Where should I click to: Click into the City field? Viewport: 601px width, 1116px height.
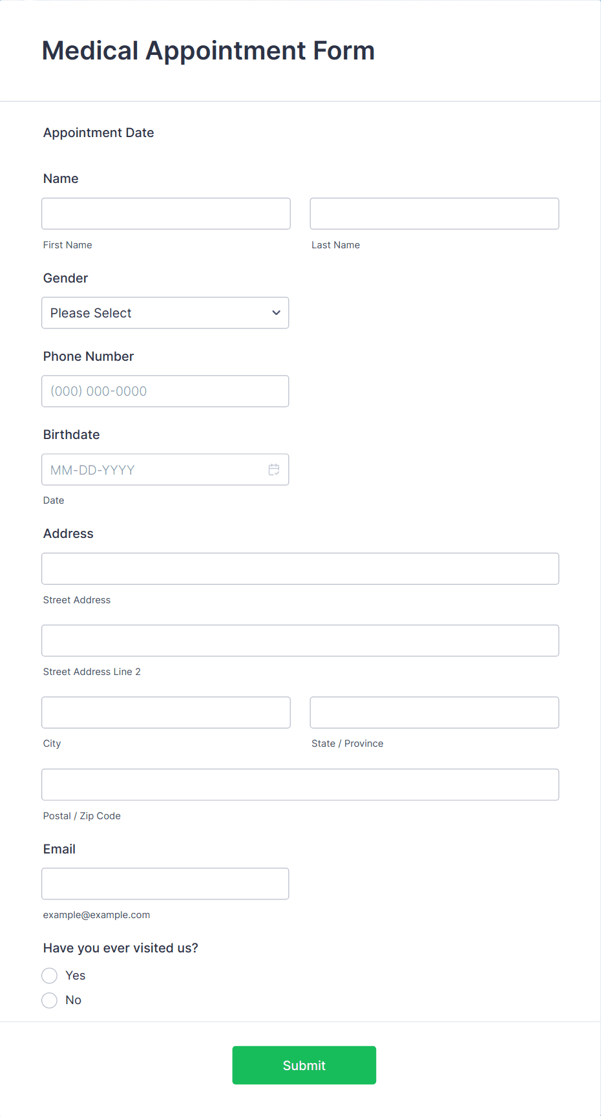coord(165,712)
